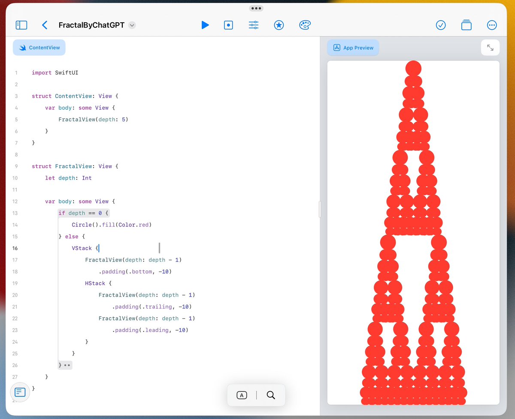Image resolution: width=515 pixels, height=419 pixels.
Task: Click "FractalView(depth: 5)" code line
Action: (93, 120)
